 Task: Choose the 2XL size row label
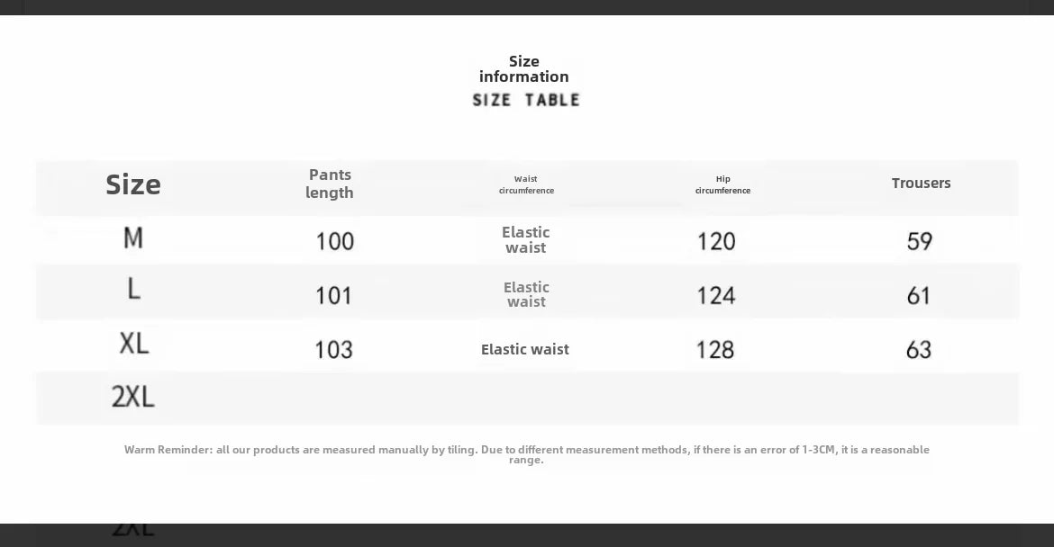133,397
